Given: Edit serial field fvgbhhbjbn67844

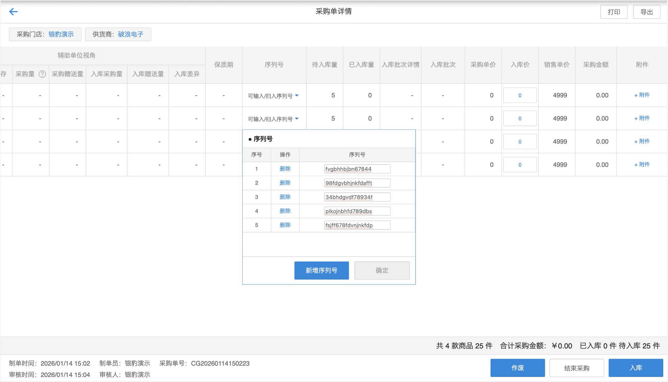Looking at the screenshot, I should tap(357, 169).
